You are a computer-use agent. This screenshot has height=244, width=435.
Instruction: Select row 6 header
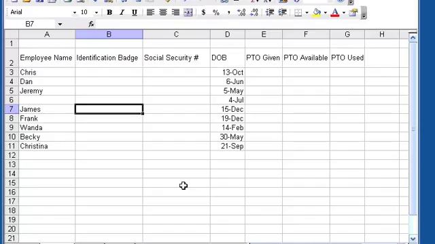tap(12, 100)
